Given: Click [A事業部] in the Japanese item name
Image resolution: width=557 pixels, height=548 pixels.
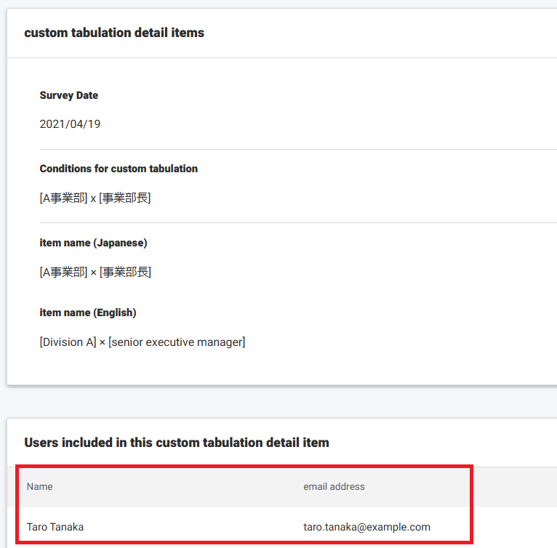Looking at the screenshot, I should tap(63, 273).
